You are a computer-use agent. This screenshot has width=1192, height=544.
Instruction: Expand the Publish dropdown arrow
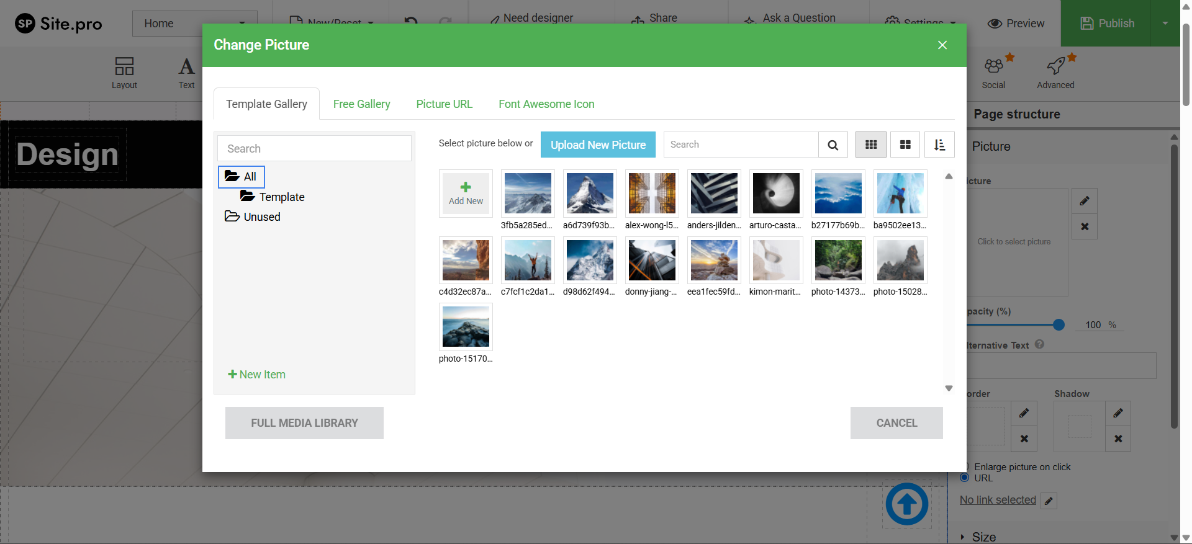(1165, 24)
